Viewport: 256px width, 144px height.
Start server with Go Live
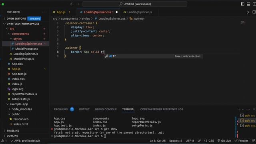tap(224, 141)
